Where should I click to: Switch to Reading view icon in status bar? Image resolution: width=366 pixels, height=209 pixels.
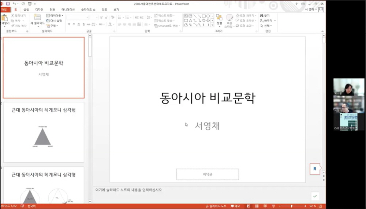265,206
